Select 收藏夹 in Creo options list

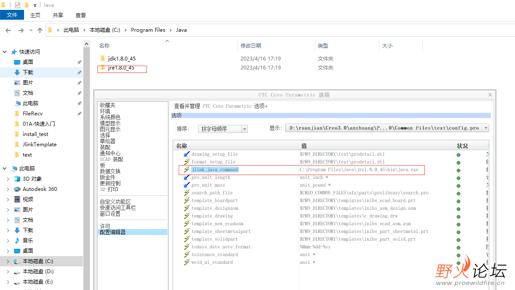108,105
